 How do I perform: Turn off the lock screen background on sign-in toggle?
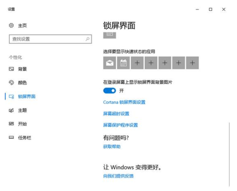click(x=109, y=90)
